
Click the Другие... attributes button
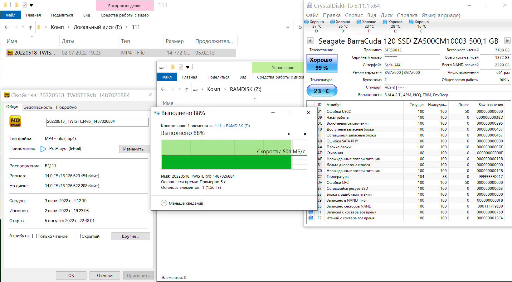130,236
